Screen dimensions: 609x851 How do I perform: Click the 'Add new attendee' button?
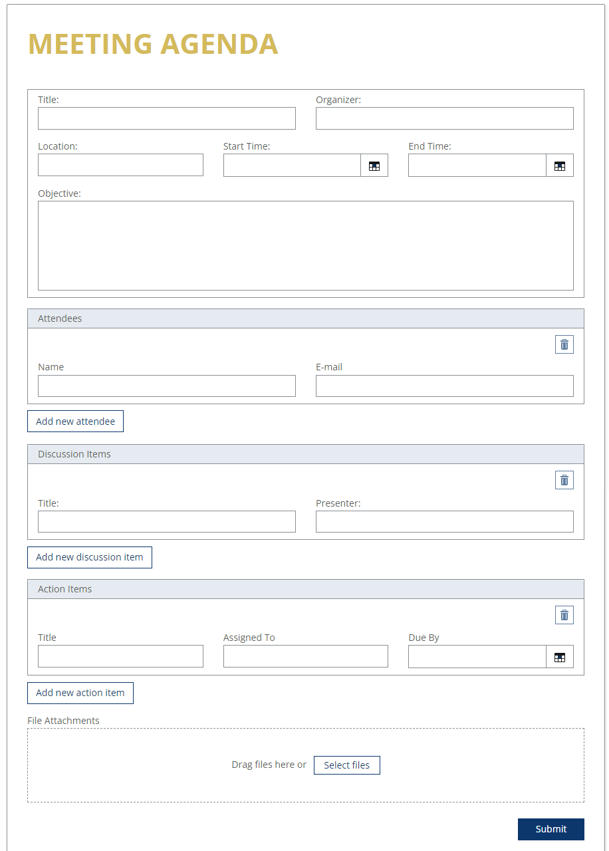click(75, 422)
